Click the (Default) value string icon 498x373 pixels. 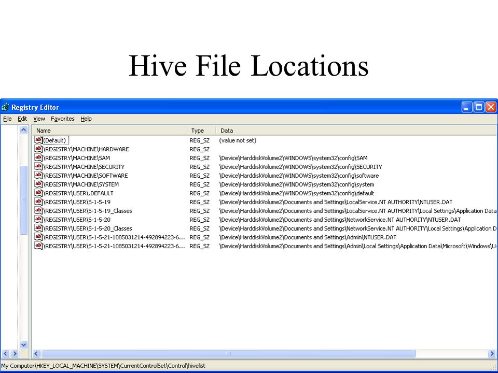pyautogui.click(x=38, y=140)
